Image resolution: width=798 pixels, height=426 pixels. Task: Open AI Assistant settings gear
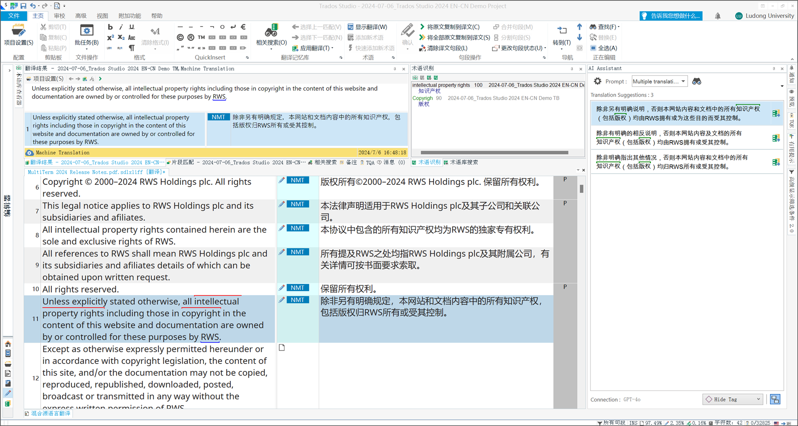pos(598,81)
